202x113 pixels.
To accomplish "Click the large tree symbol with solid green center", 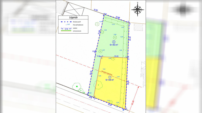I will tap(77, 86).
